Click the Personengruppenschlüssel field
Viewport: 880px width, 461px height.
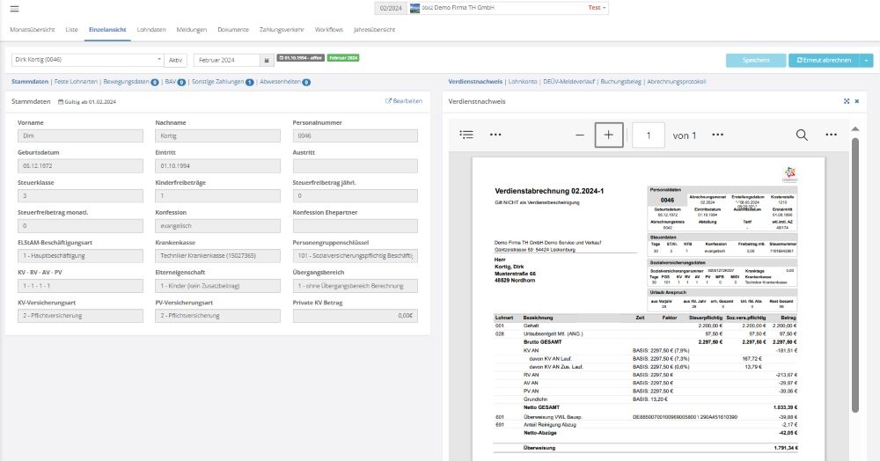point(356,256)
